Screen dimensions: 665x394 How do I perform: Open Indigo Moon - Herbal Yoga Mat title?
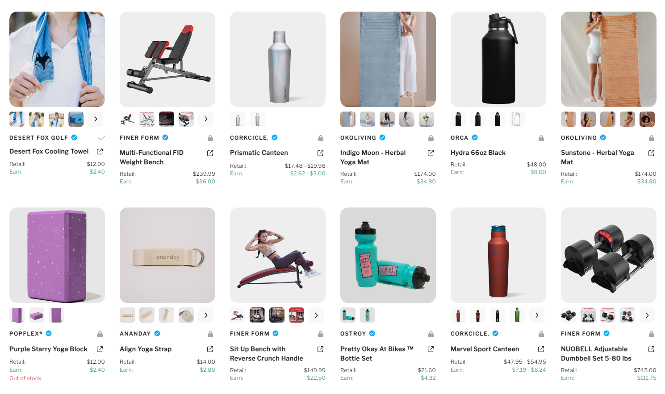point(373,157)
